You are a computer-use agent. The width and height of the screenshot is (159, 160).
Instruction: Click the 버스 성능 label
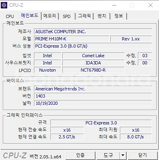22,46
